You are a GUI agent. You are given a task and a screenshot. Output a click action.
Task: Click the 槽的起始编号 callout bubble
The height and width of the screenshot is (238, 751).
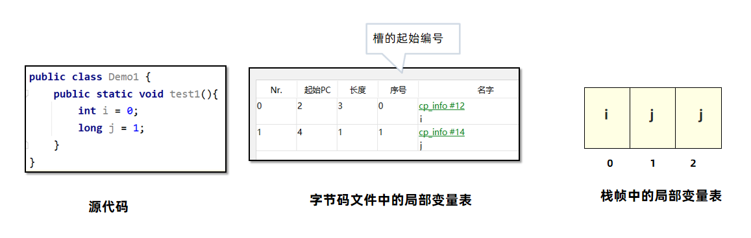(412, 39)
